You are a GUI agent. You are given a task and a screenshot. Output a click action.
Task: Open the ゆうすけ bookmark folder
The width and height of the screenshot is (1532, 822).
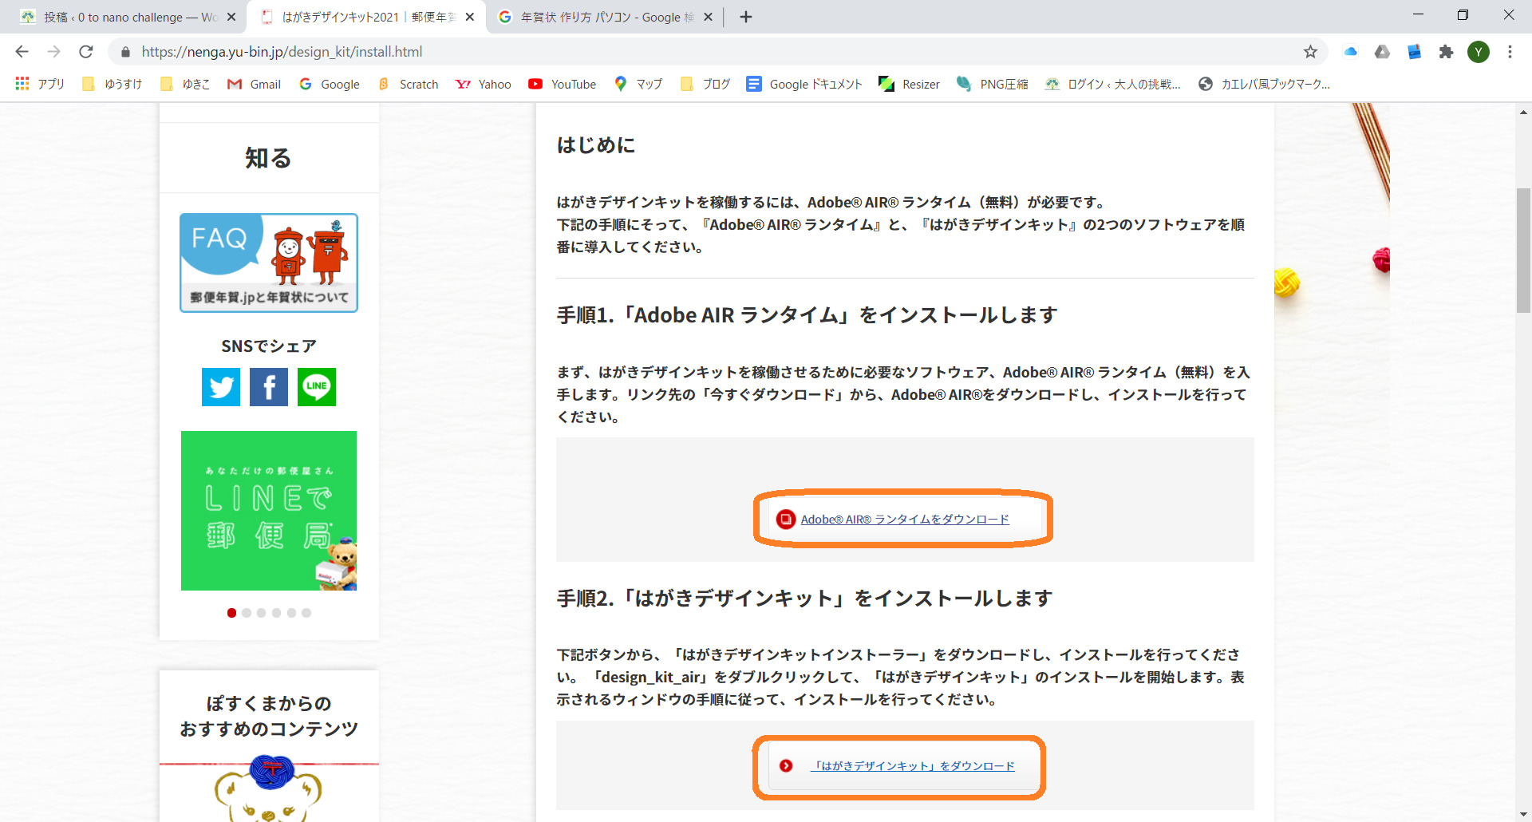pyautogui.click(x=113, y=84)
